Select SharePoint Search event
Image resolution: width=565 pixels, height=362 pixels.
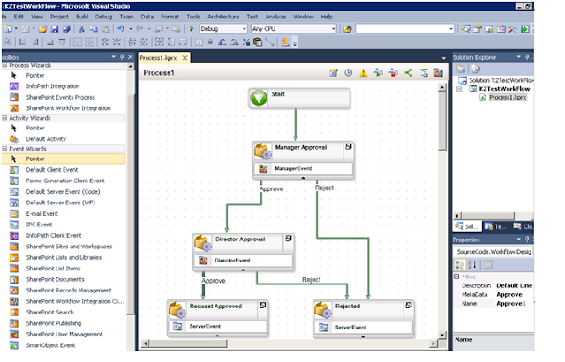click(49, 313)
